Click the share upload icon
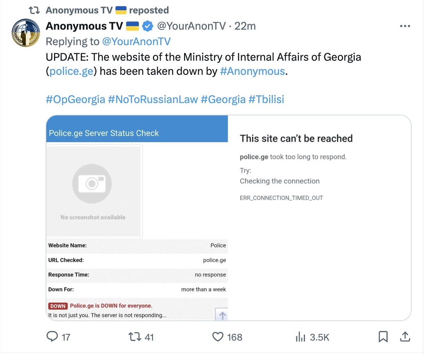 [x=405, y=337]
